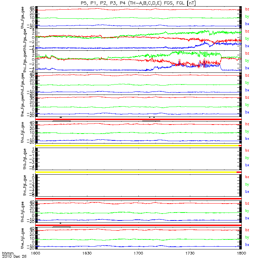Click the the_fgl_gse y-axis title
This screenshot has height=276, width=259.
point(22,238)
